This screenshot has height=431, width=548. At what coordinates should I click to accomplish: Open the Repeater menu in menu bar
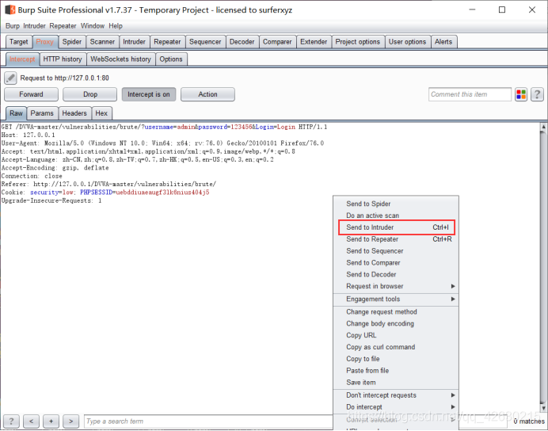[63, 26]
